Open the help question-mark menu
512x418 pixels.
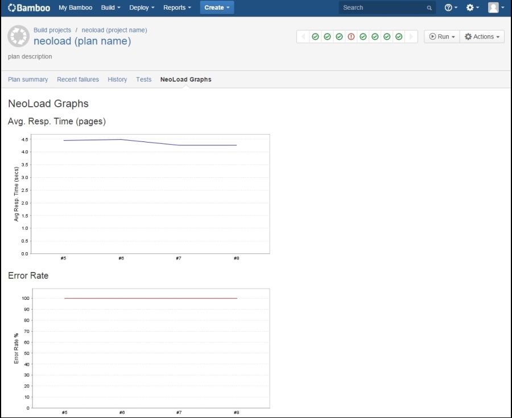[451, 7]
